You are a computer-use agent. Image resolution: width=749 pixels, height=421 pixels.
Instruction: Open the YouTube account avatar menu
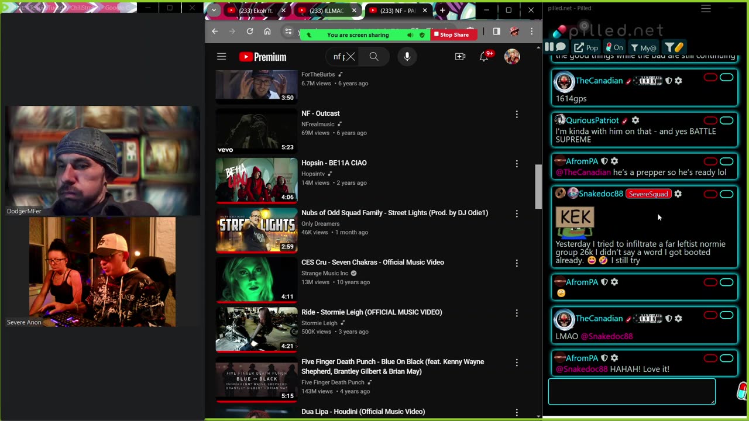tap(512, 57)
